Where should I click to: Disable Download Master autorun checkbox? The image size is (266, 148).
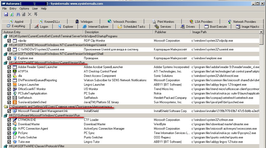[x=9, y=124]
